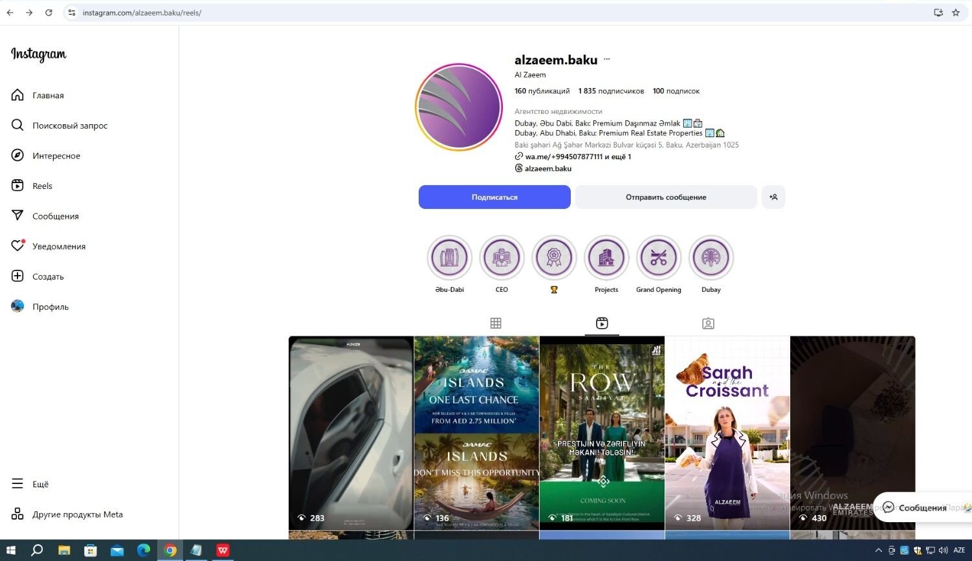Switch to the tagged photos tab
Viewport: 972px width, 561px height.
coord(708,324)
